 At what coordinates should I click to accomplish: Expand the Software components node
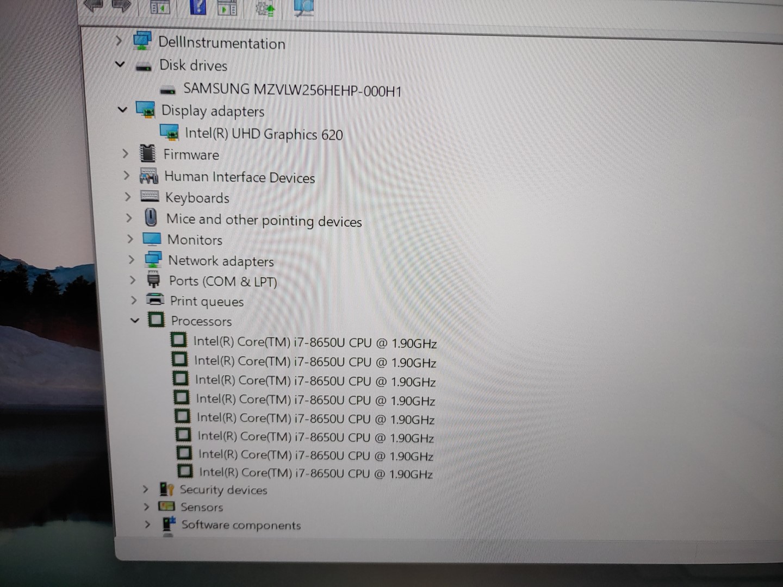147,524
